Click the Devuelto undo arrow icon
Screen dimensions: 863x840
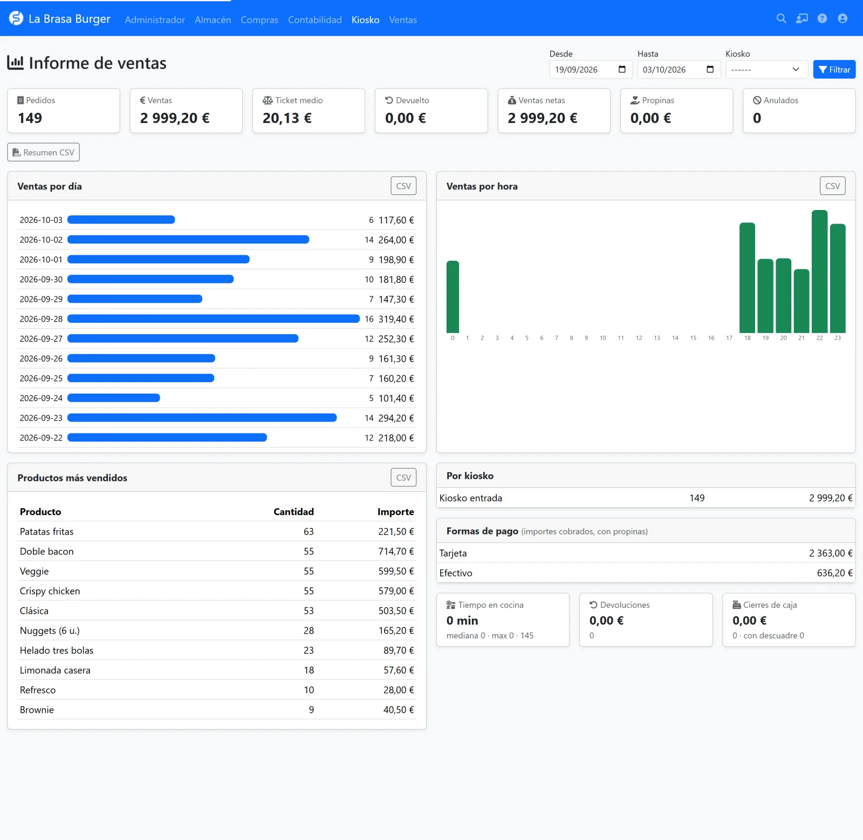coord(389,100)
